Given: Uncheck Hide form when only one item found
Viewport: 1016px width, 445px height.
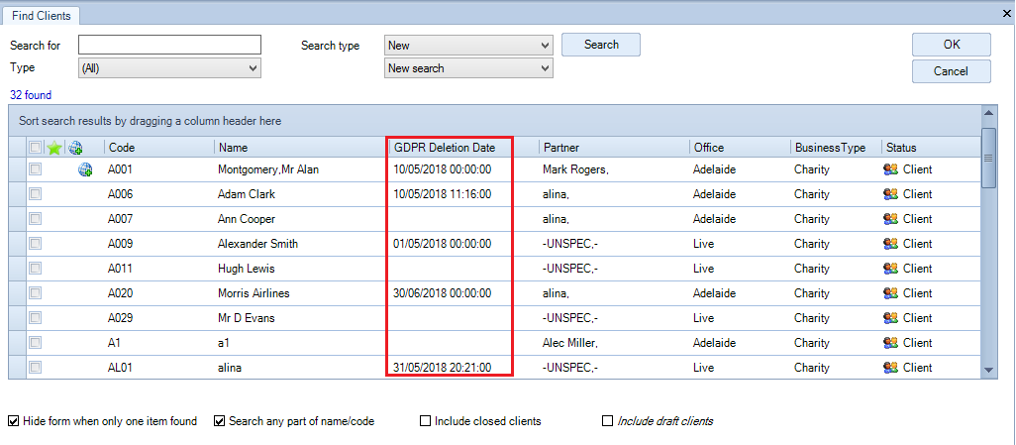Looking at the screenshot, I should [x=14, y=421].
